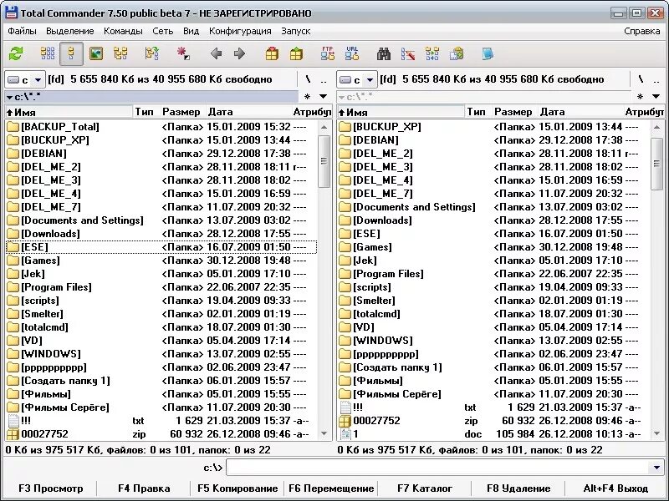Open the Выделение menu
The height and width of the screenshot is (501, 669).
[x=70, y=31]
